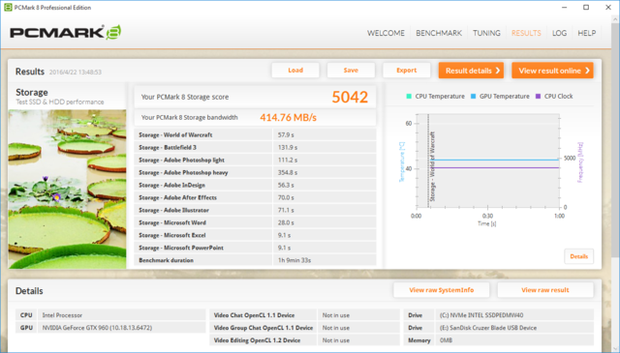Click the chart Details button
Screen dimensions: 620x353
point(579,256)
